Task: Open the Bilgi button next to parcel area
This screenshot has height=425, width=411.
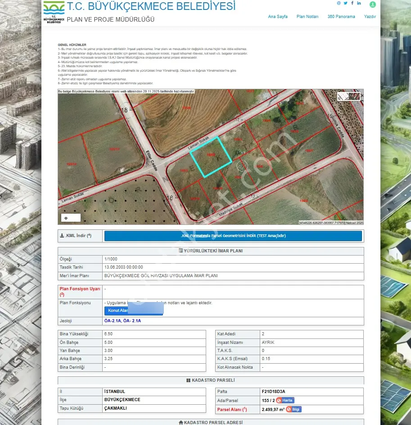Action: [x=294, y=409]
